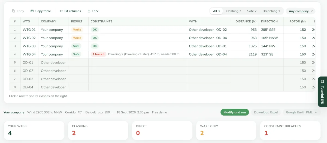Click the 105° NNW direction cell

point(271,38)
